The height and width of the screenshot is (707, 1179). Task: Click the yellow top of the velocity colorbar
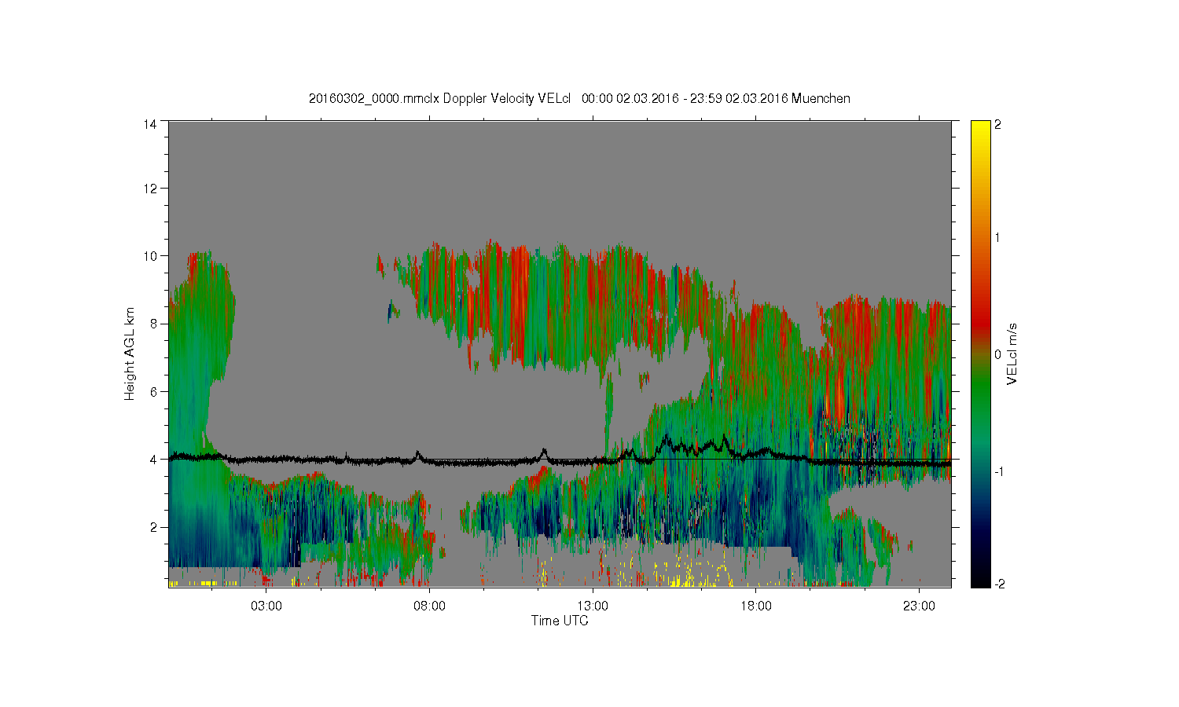(980, 130)
